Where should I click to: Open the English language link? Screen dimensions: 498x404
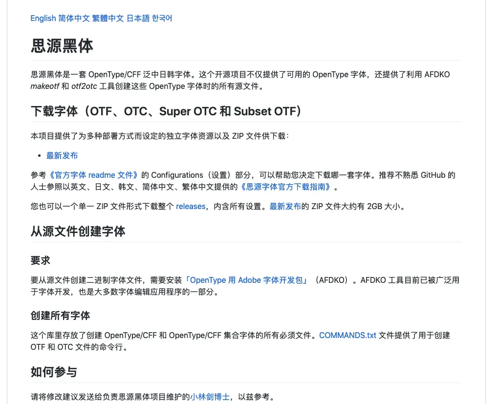pyautogui.click(x=43, y=19)
